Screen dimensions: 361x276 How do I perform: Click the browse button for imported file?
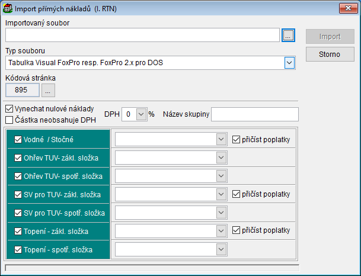point(288,36)
